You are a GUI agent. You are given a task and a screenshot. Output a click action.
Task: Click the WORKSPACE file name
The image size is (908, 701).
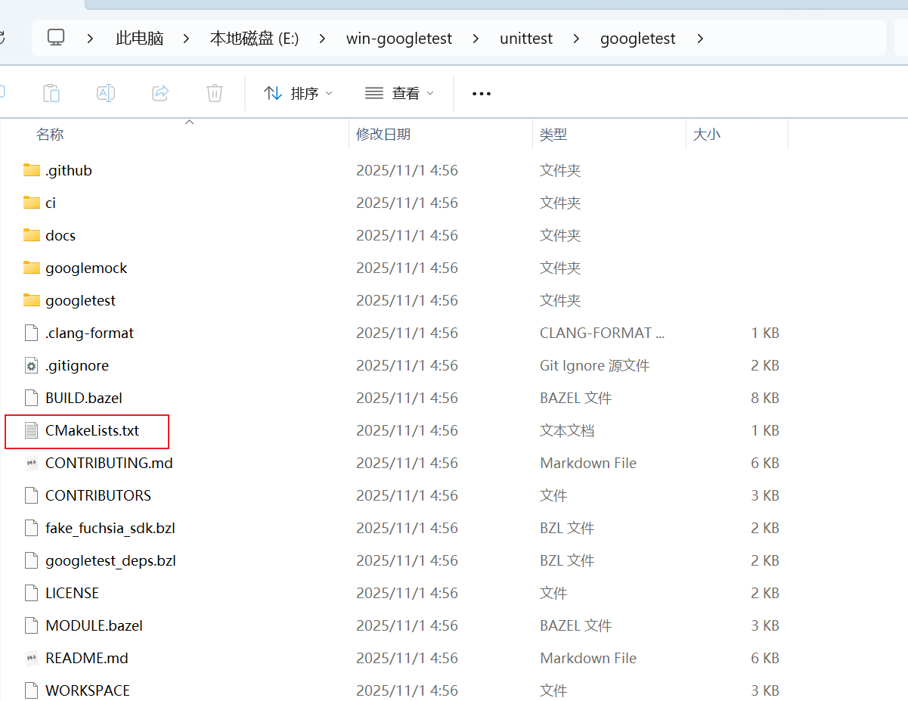pos(88,690)
